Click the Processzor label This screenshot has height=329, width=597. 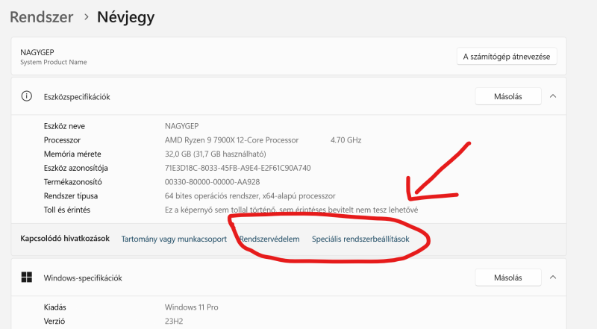(x=62, y=140)
